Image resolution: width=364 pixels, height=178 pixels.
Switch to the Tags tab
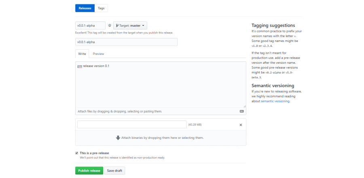coord(101,8)
